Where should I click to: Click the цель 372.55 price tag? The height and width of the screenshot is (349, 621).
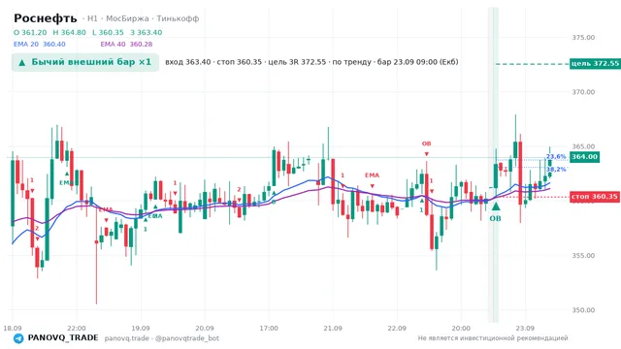point(595,63)
